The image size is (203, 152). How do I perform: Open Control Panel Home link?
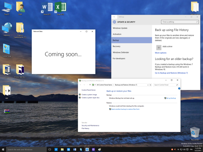(x=88, y=90)
